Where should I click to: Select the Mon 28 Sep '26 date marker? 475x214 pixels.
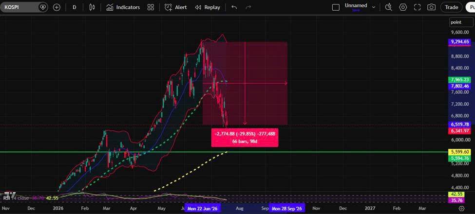click(286, 209)
